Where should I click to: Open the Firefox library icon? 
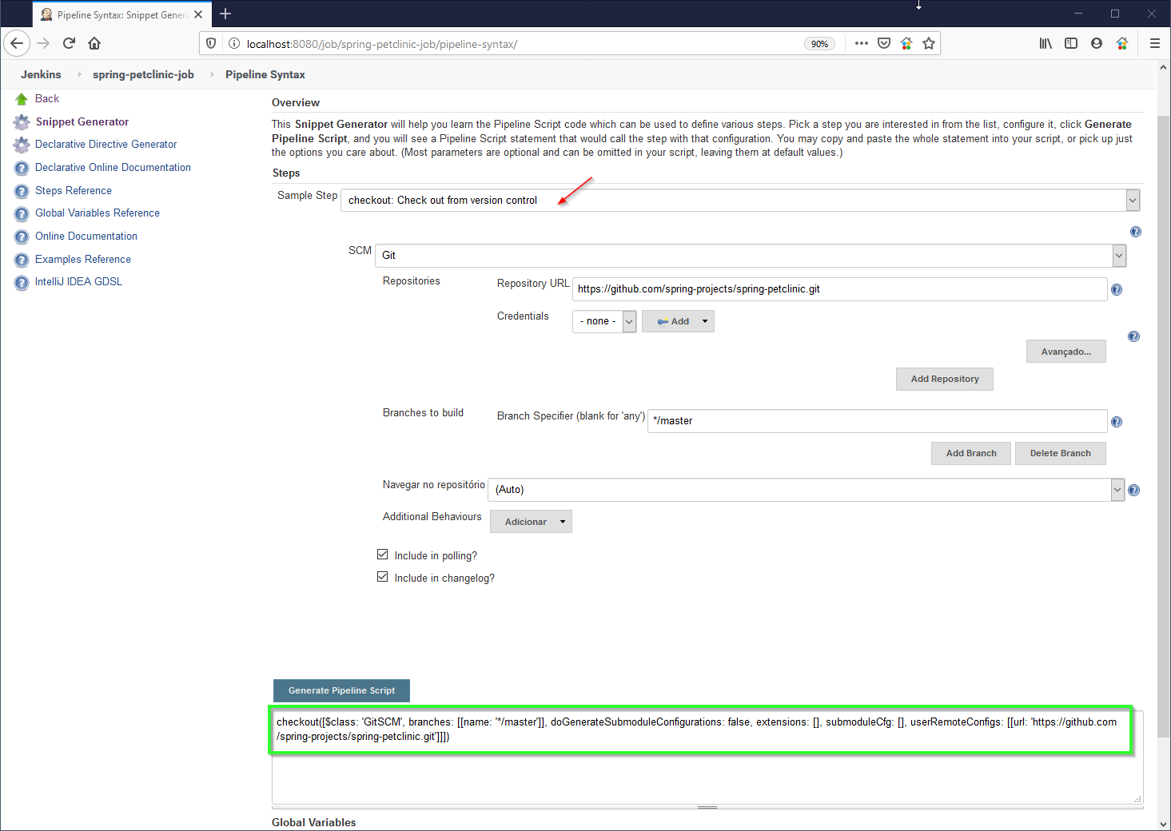point(1045,43)
